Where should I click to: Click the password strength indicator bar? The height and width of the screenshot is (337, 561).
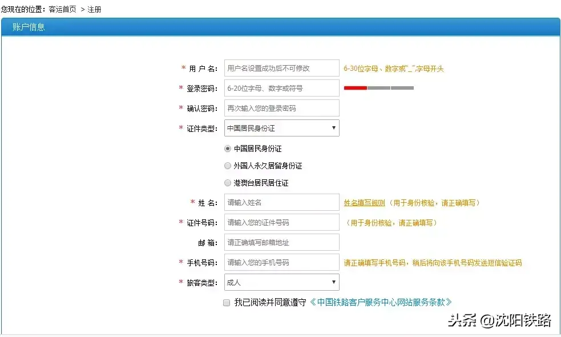tap(378, 87)
